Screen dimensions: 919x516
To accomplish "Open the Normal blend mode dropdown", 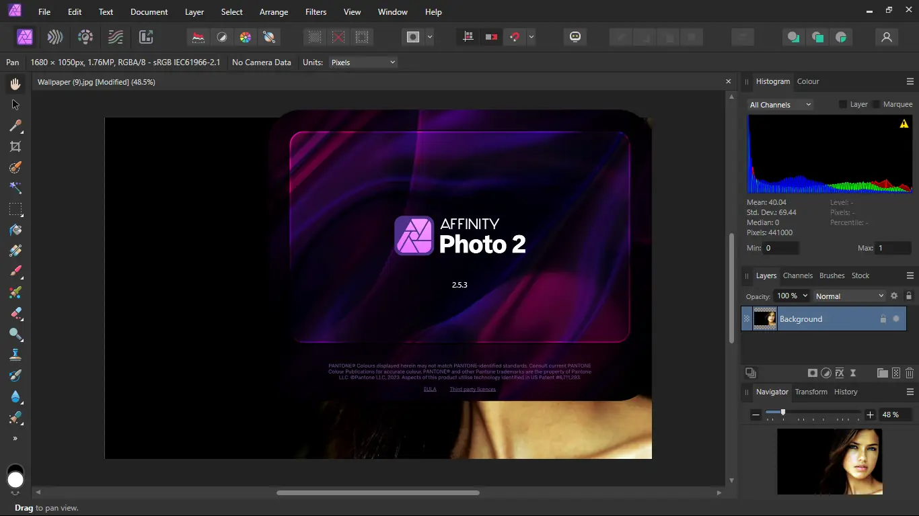I will 849,296.
